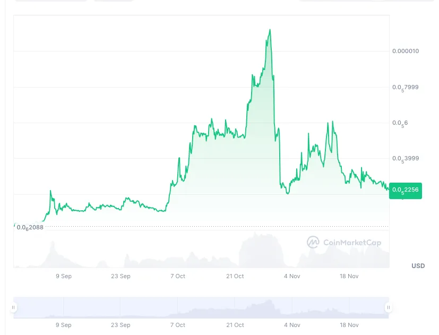Click the highest price peak on the chart
This screenshot has height=335, width=439.
click(270, 29)
